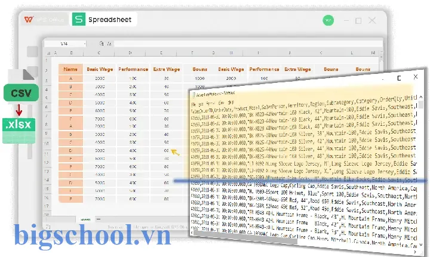
Task: Maximize the WPS Spreadsheet window
Action: point(358,21)
